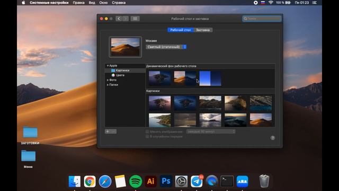Open the help question mark button

point(273,138)
